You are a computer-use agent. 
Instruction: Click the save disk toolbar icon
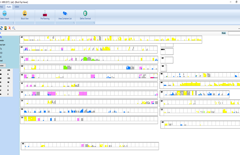[x=5, y=28]
